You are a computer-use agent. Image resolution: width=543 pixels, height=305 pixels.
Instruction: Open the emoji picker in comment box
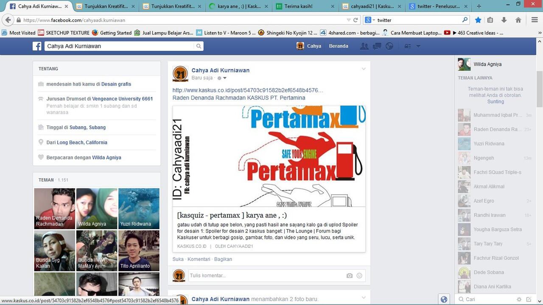359,276
